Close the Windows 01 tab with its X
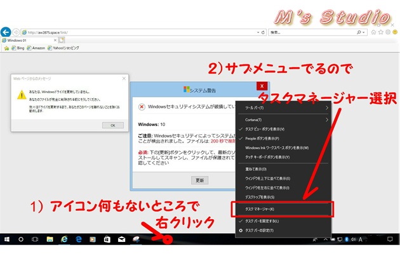This screenshot has width=400, height=266. click(55, 41)
